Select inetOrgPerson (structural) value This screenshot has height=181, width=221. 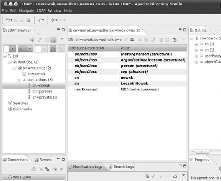(x=146, y=54)
